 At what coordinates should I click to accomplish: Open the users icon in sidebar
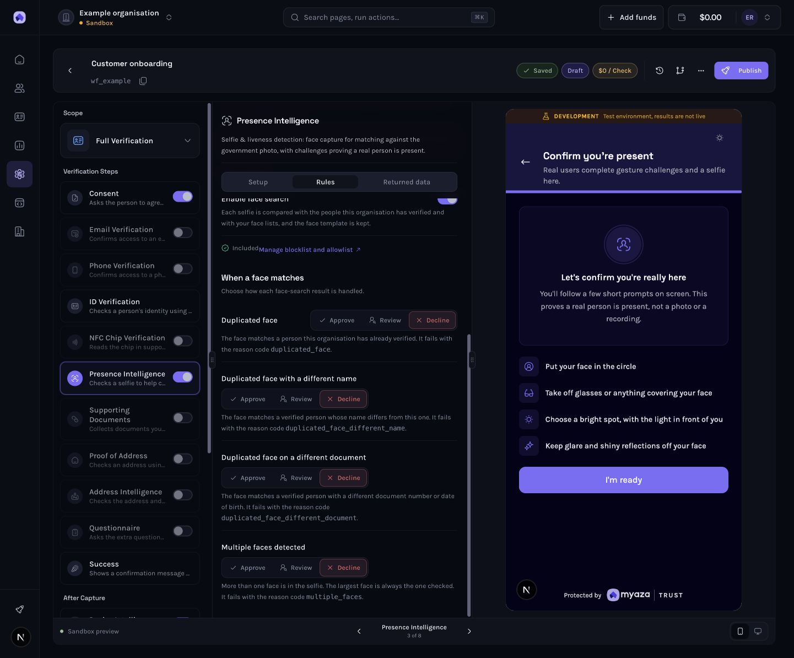[x=19, y=88]
